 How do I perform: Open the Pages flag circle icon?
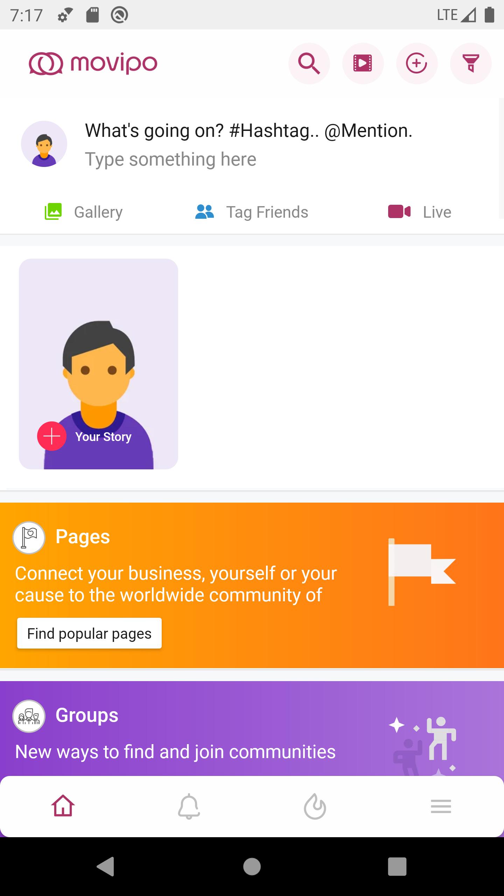[x=29, y=538]
